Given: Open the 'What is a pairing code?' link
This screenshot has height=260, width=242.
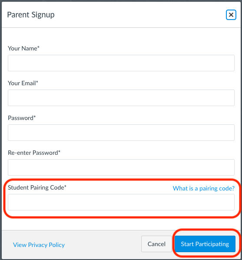Looking at the screenshot, I should [203, 188].
